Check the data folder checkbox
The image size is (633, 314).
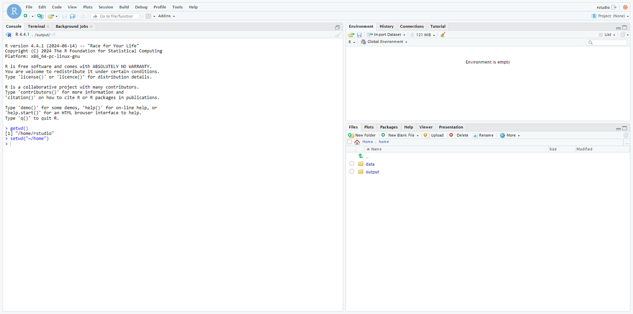click(x=352, y=164)
